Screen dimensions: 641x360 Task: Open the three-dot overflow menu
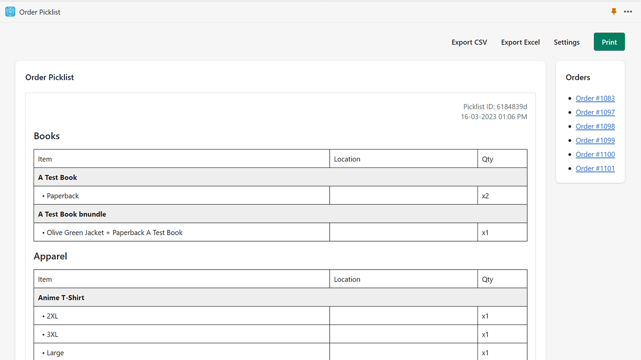coord(627,12)
